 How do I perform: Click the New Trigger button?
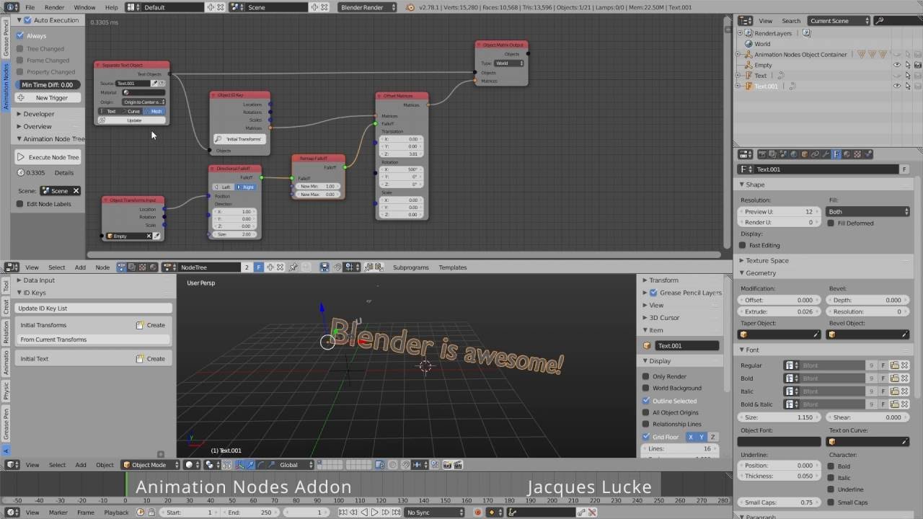[x=48, y=98]
